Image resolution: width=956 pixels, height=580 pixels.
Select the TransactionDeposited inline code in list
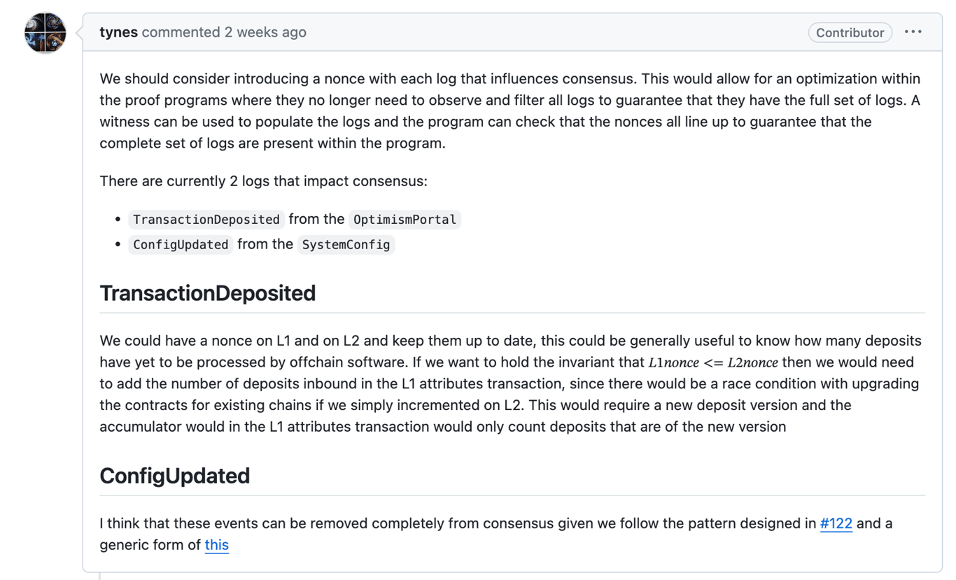click(x=206, y=220)
